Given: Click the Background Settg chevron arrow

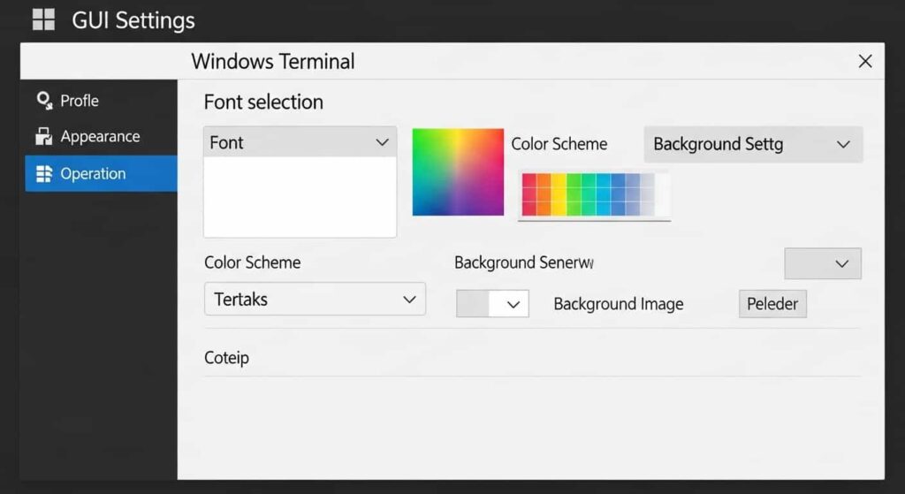Looking at the screenshot, I should pos(843,144).
